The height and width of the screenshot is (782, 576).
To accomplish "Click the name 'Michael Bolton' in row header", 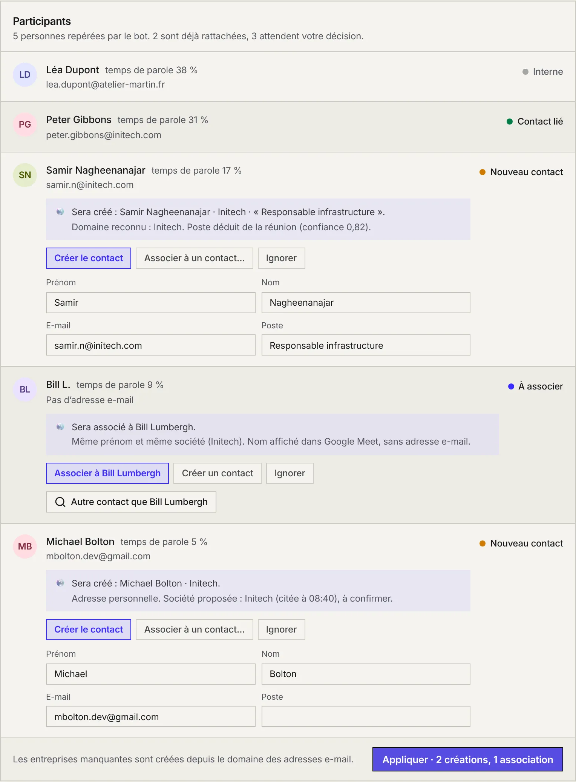I will 80,542.
